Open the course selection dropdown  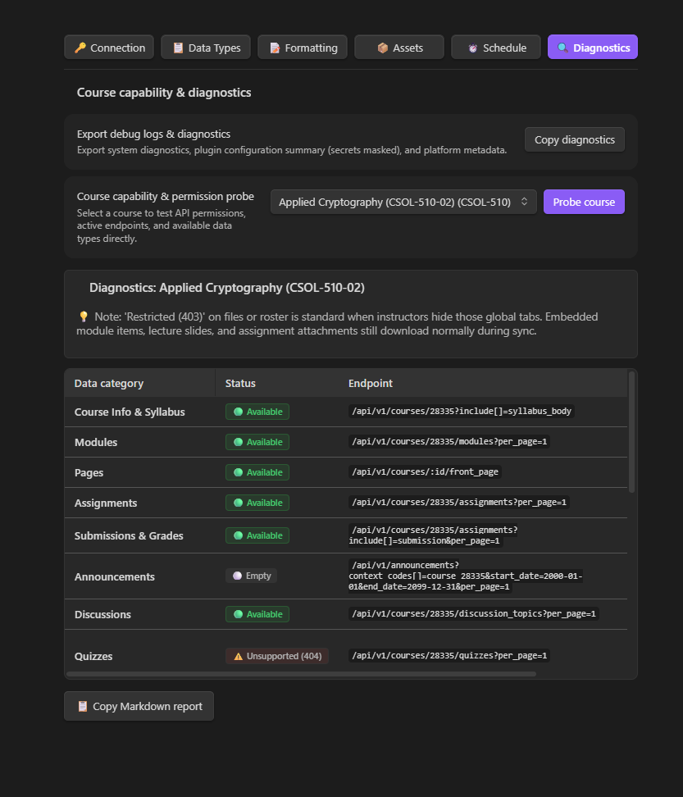tap(403, 202)
